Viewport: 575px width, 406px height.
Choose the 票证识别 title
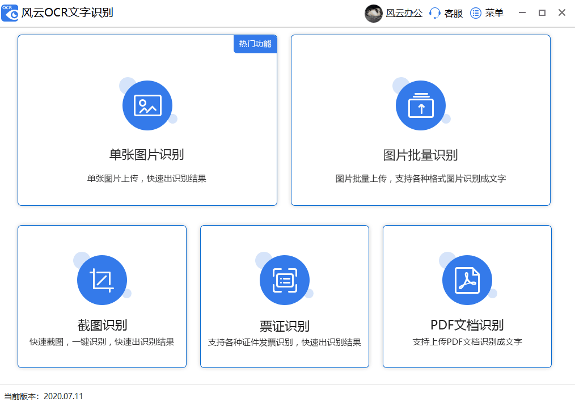(x=285, y=325)
